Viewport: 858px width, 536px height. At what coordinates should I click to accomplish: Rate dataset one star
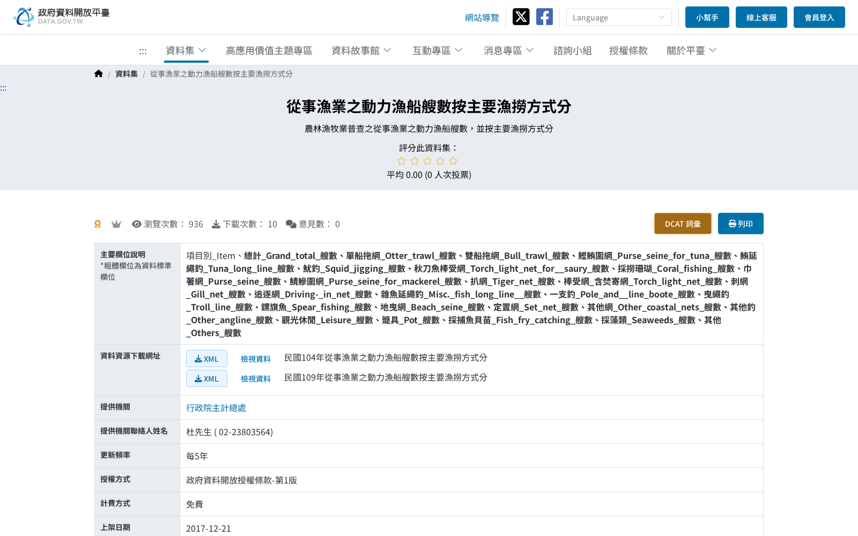pyautogui.click(x=402, y=161)
